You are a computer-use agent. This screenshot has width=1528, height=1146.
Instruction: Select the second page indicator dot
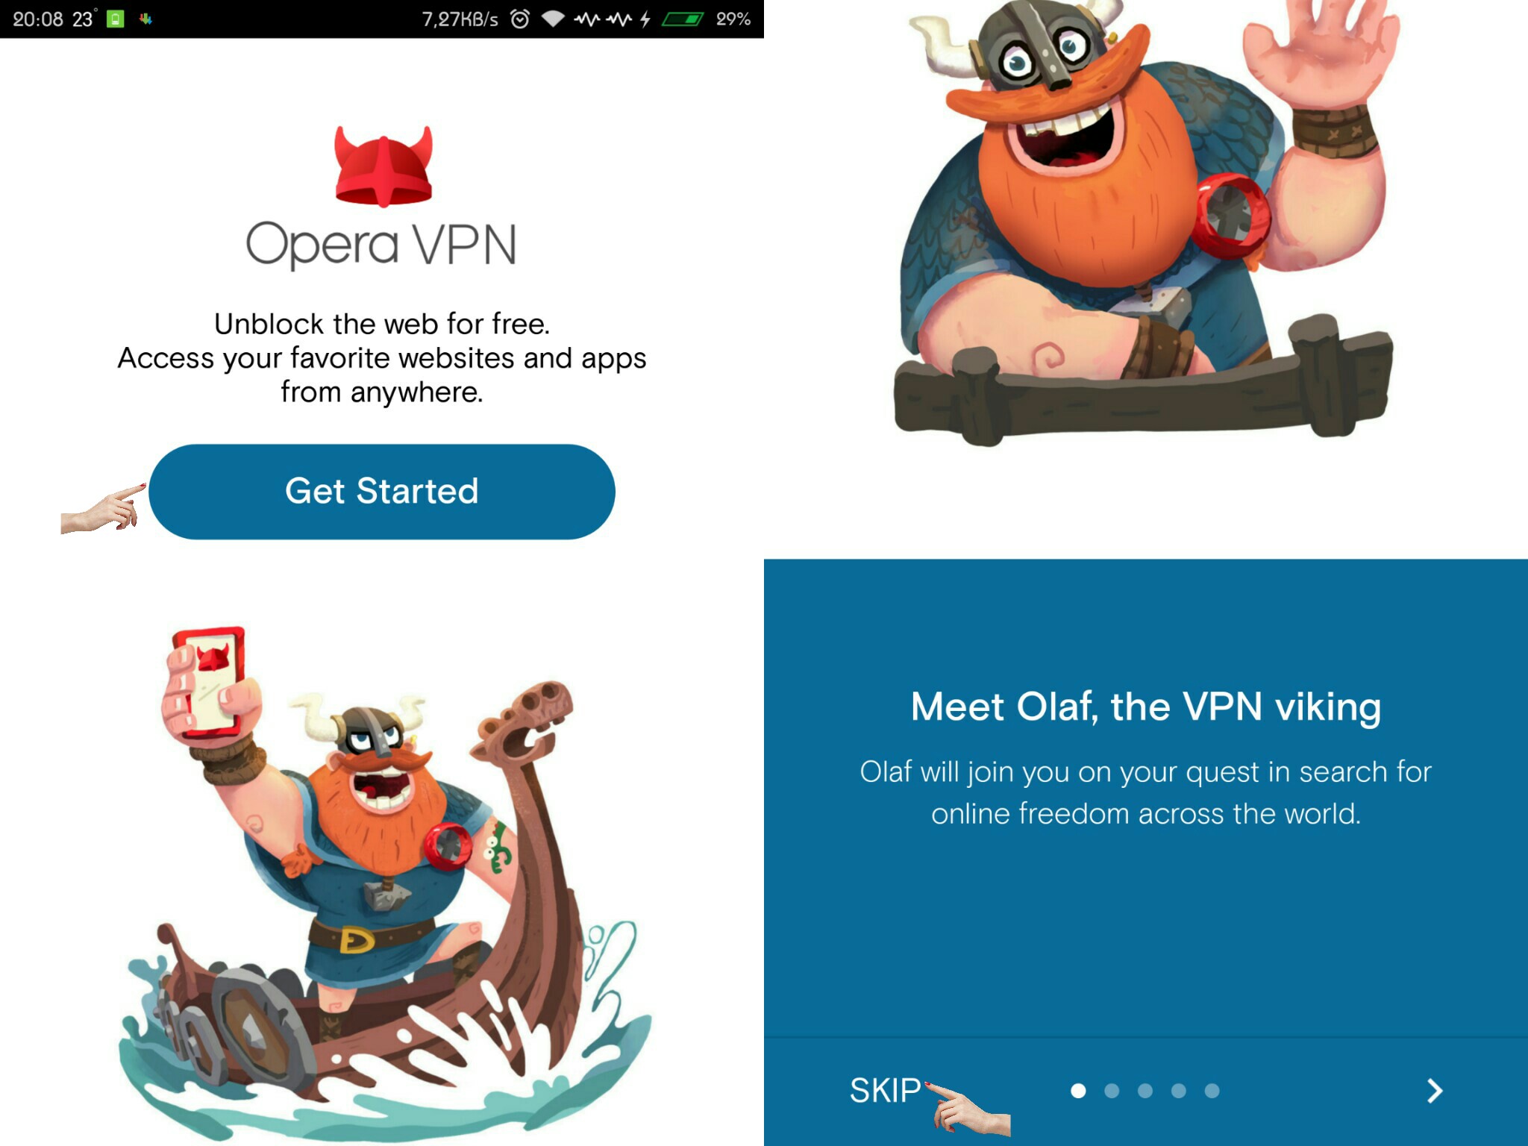click(1112, 1091)
